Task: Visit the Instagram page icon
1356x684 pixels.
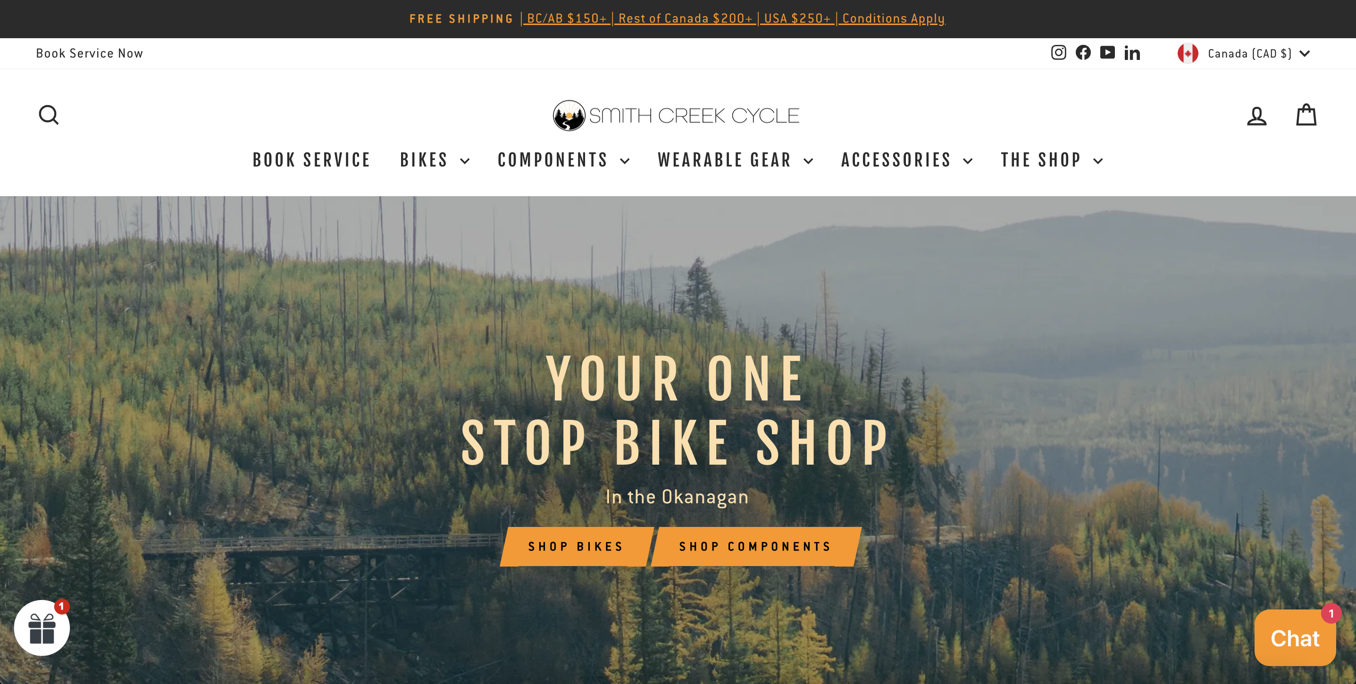Action: coord(1059,53)
